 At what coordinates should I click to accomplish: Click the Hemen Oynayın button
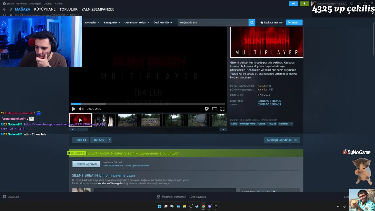(x=86, y=164)
